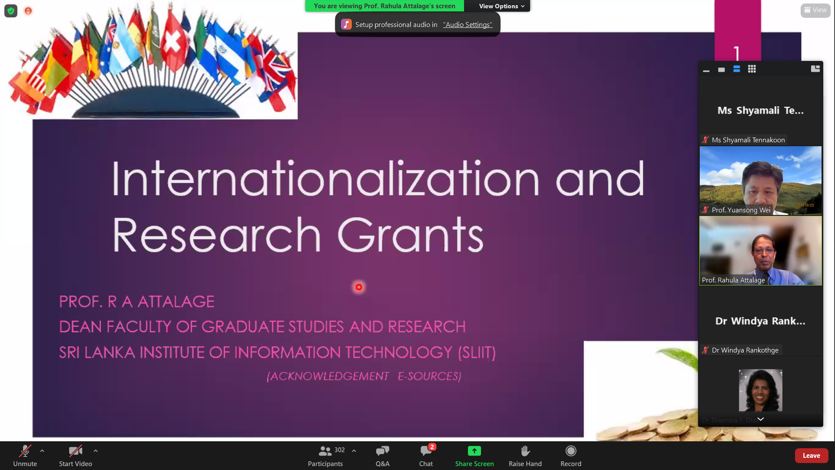Raise Hand in the meeting
The width and height of the screenshot is (835, 470).
click(525, 455)
